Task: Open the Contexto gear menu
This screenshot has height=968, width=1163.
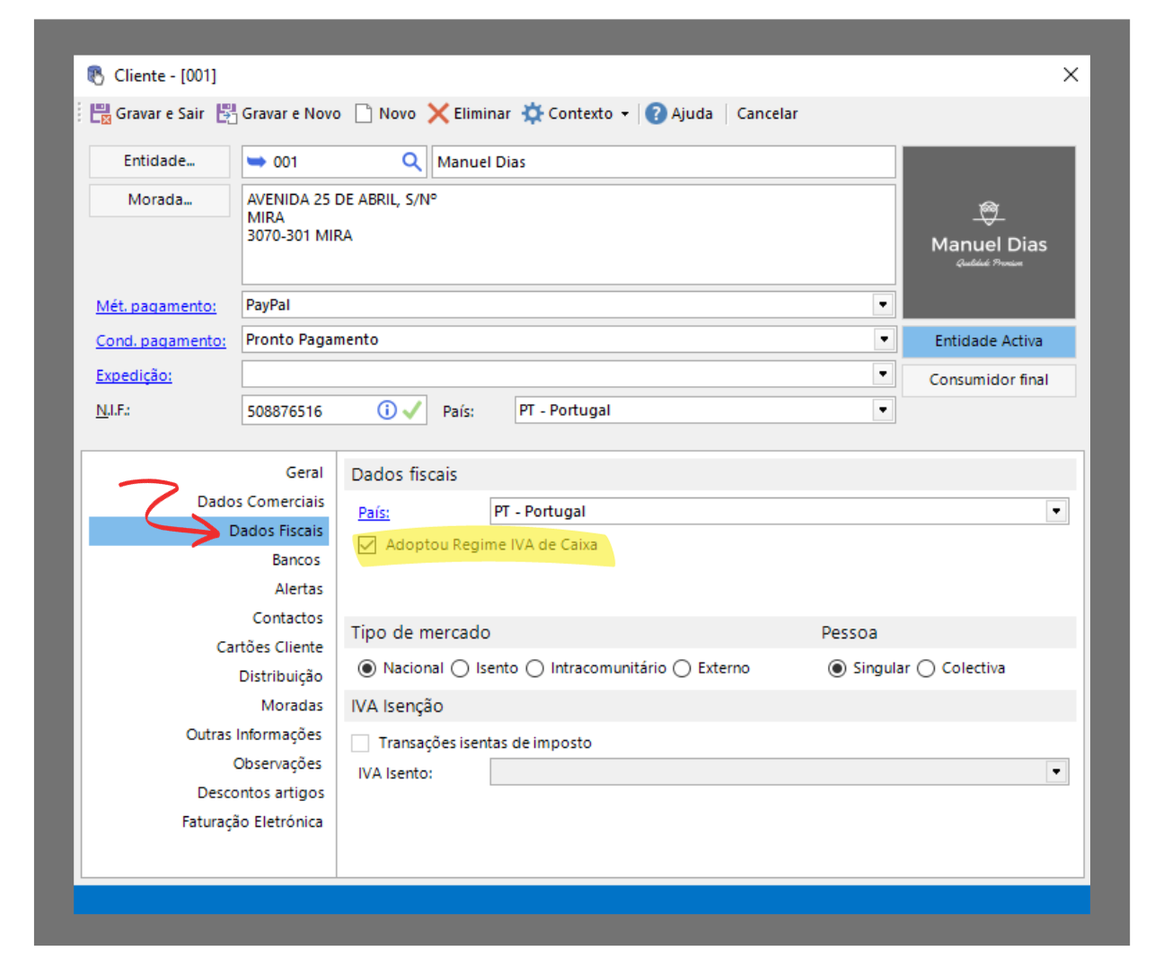Action: (x=575, y=114)
